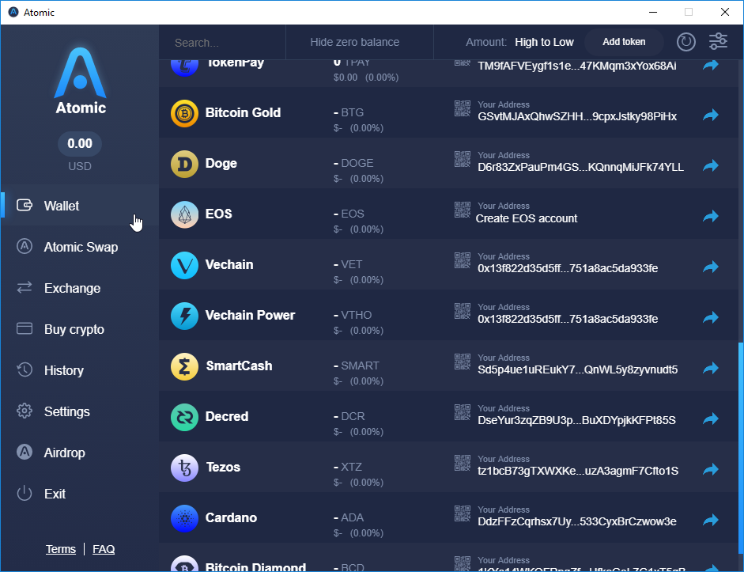This screenshot has width=744, height=572.
Task: Click Create EOS account link
Action: pos(527,218)
